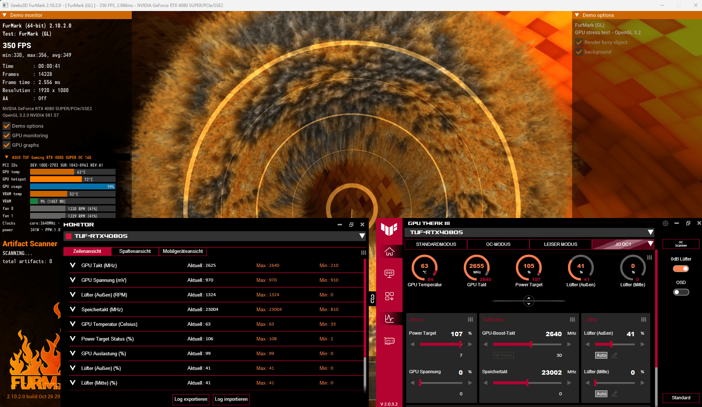
Task: Decrease GPU-Boost-Takt with left arrow
Action: (x=485, y=344)
